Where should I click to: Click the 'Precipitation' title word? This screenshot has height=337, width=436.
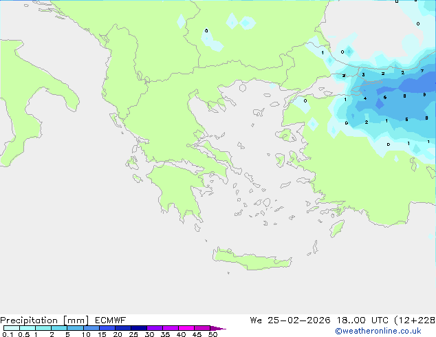pyautogui.click(x=29, y=320)
